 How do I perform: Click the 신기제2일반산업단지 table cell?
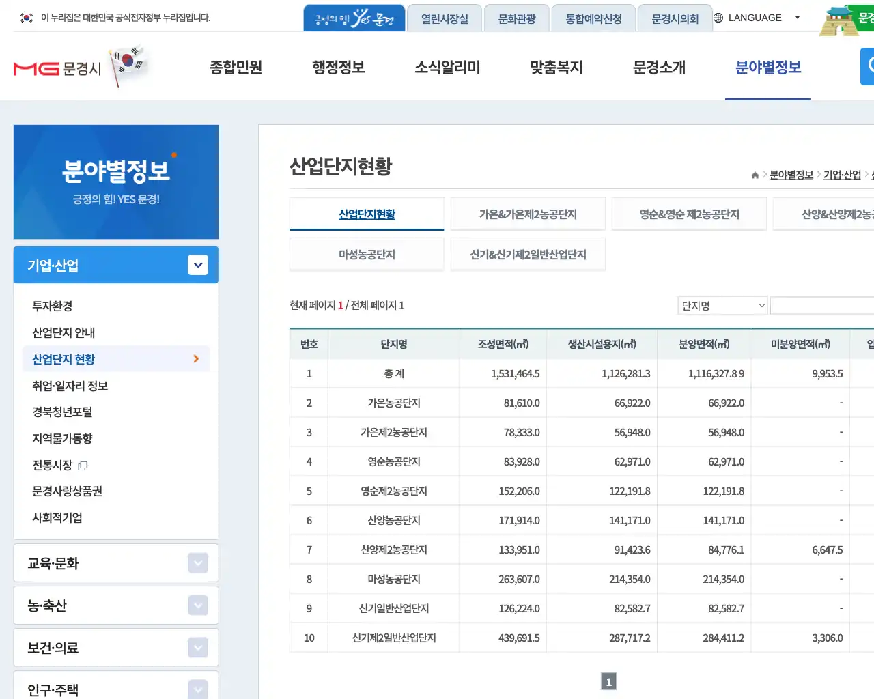pos(394,638)
